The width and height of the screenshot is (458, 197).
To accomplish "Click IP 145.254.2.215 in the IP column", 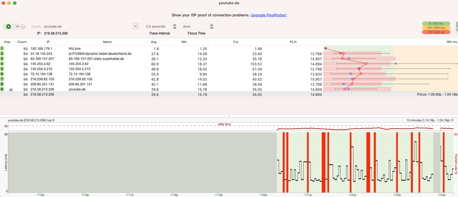I will [x=41, y=69].
